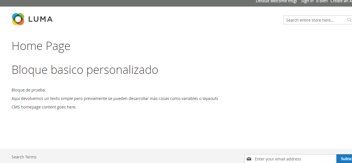
Task: Click the Aqui devolvemos un texto simple line
Action: [x=115, y=99]
